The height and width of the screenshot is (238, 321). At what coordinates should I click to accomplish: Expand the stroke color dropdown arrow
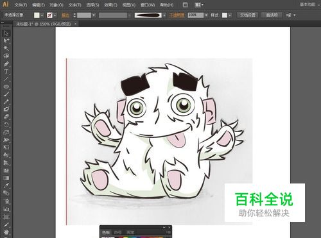pyautogui.click(x=55, y=15)
